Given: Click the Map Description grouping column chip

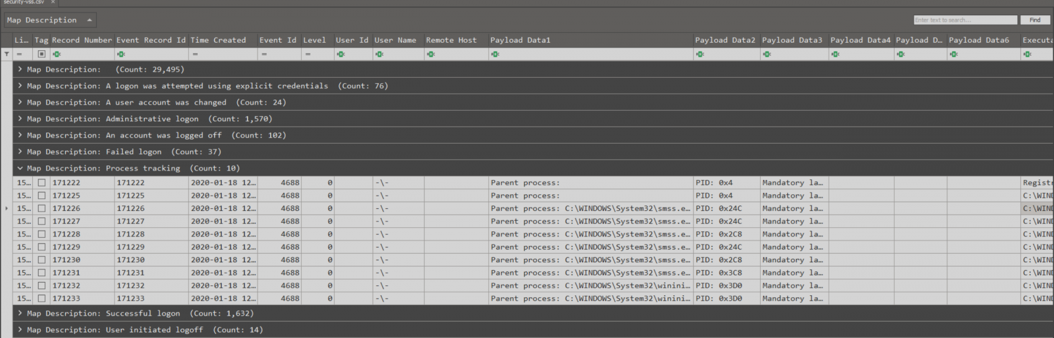Looking at the screenshot, I should tap(49, 20).
